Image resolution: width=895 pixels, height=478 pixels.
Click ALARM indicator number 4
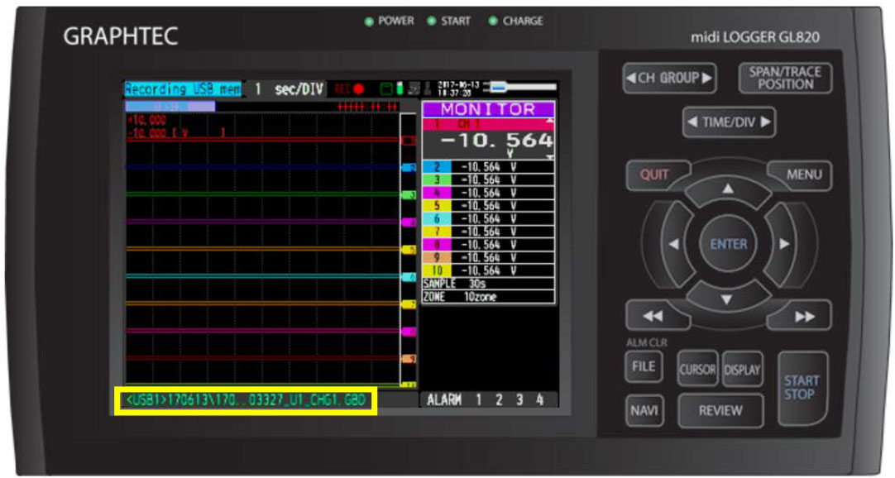click(539, 400)
